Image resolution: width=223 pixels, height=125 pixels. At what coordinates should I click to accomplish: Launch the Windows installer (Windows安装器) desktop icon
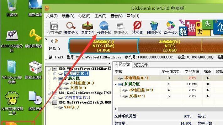[12, 72]
